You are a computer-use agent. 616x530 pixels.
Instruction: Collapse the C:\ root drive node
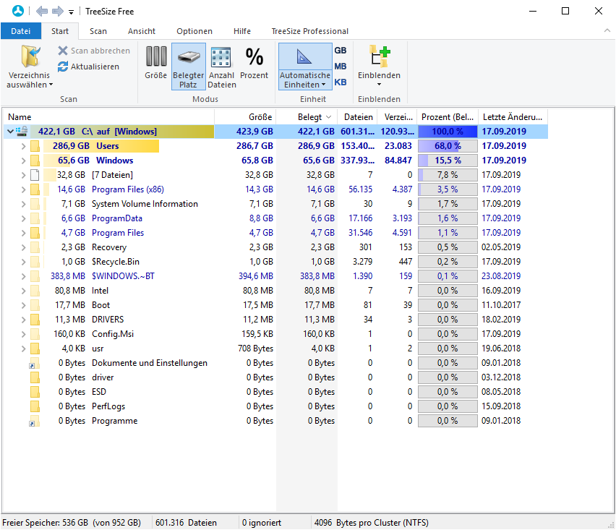[10, 132]
